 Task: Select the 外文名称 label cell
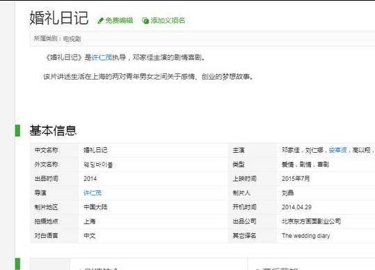(x=46, y=165)
